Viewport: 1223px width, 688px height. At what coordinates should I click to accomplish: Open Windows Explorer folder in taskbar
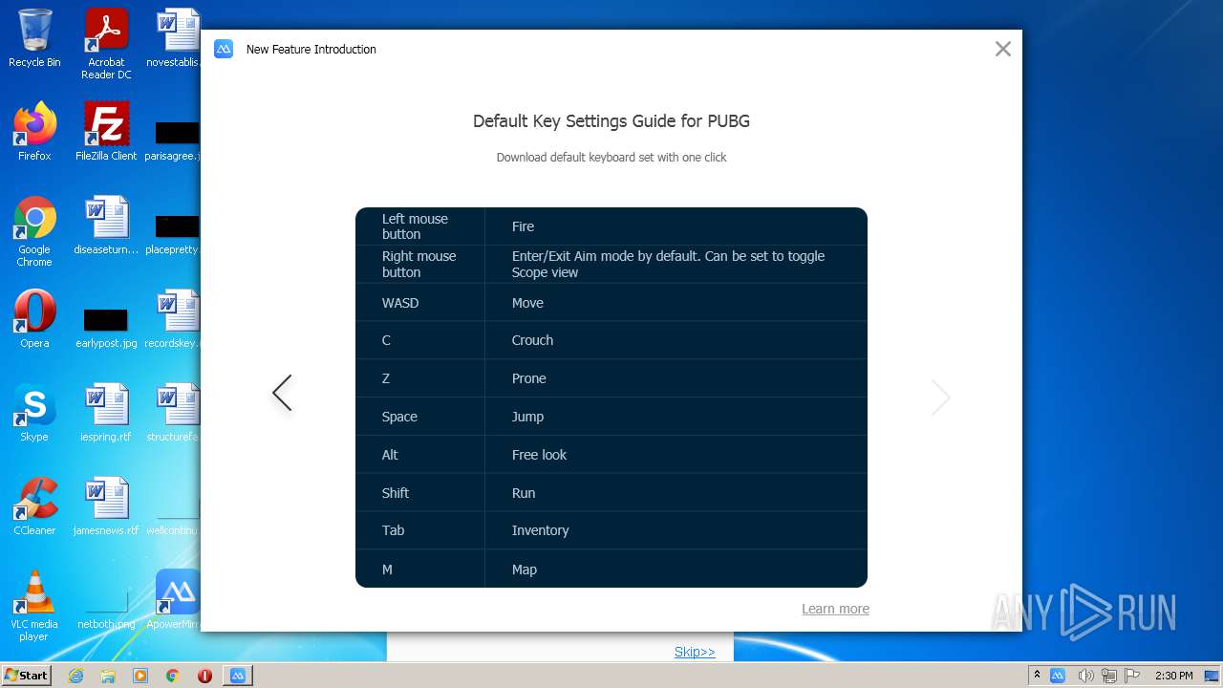(x=108, y=676)
